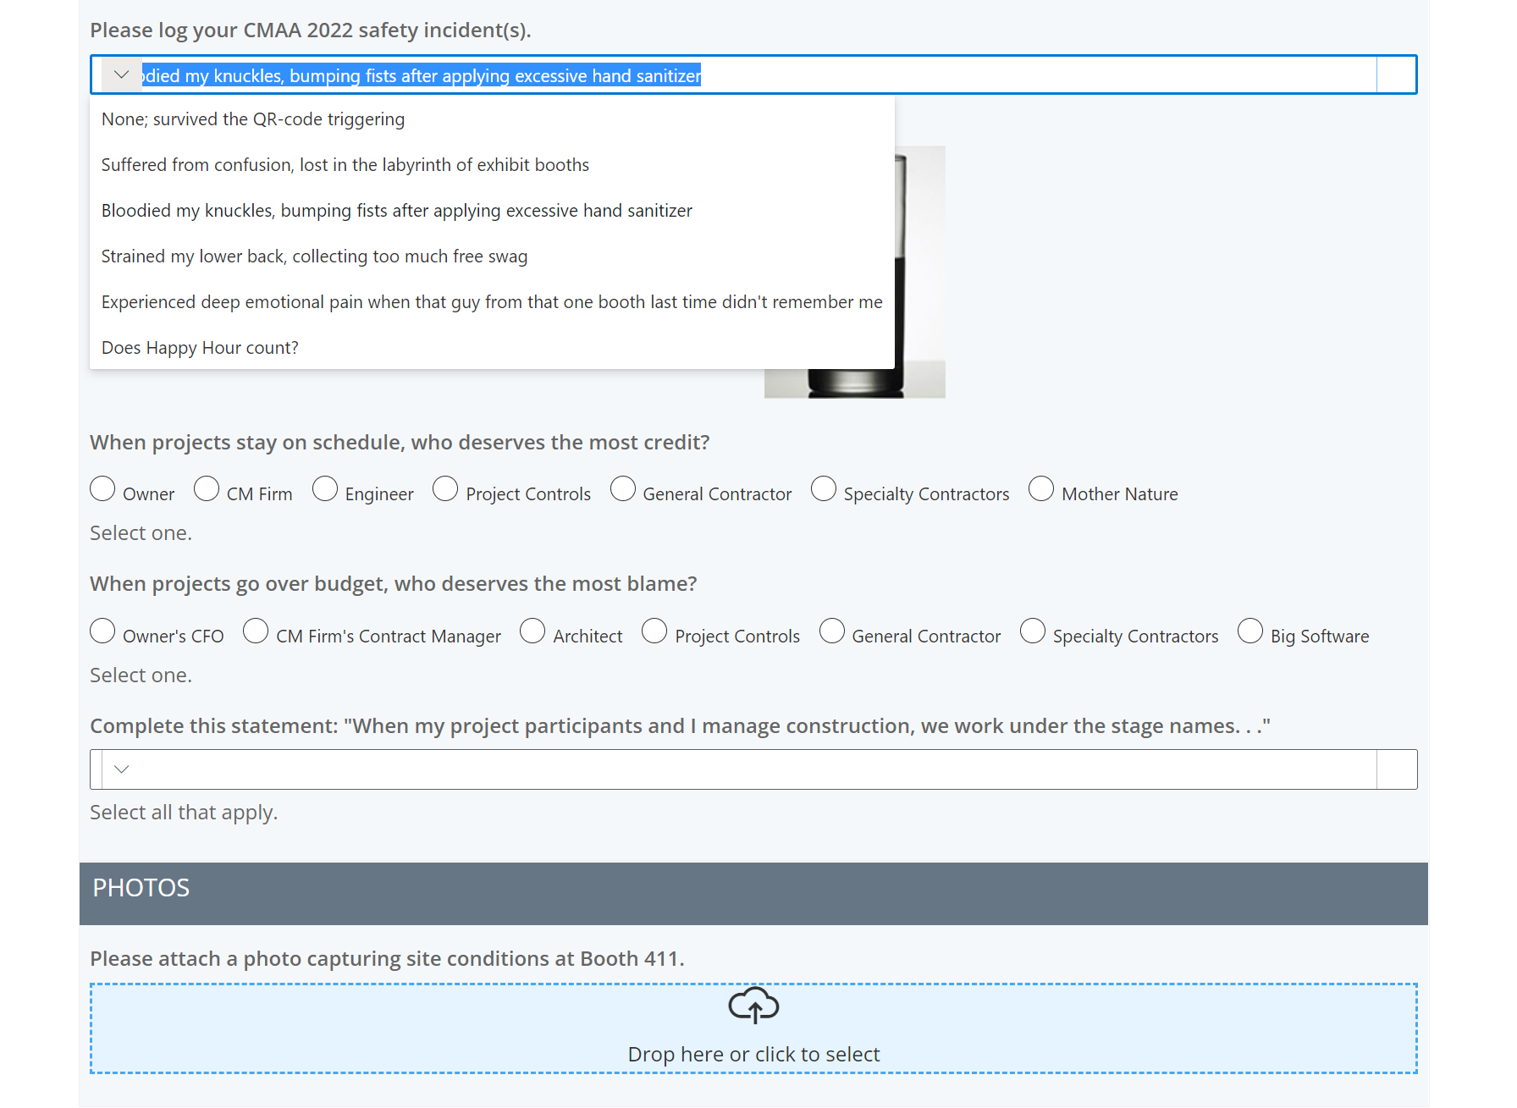The image size is (1517, 1108).
Task: Select Big Software for budget blame
Action: [x=1250, y=631]
